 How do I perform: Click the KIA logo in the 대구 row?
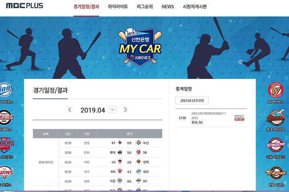coord(120,172)
